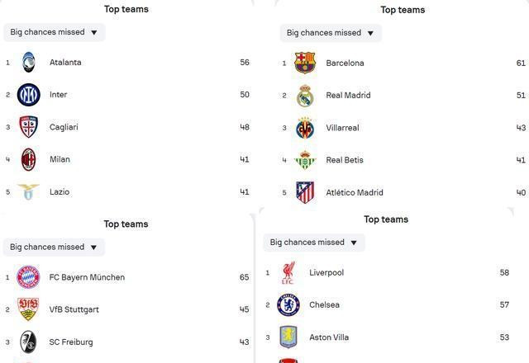Expand the dropdown above Barcelona
Image resolution: width=529 pixels, height=363 pixels.
coord(331,33)
